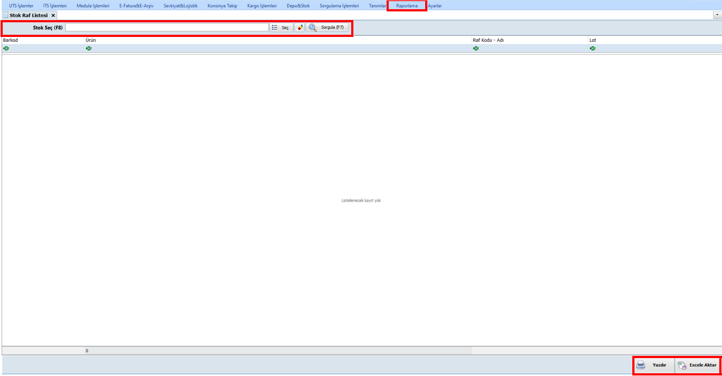The image size is (722, 376).
Task: Focus the Stok Seç (F8) input field
Action: click(167, 27)
